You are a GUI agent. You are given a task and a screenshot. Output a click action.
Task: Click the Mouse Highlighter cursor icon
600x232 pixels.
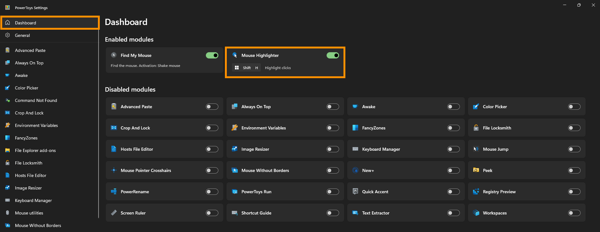pyautogui.click(x=235, y=55)
